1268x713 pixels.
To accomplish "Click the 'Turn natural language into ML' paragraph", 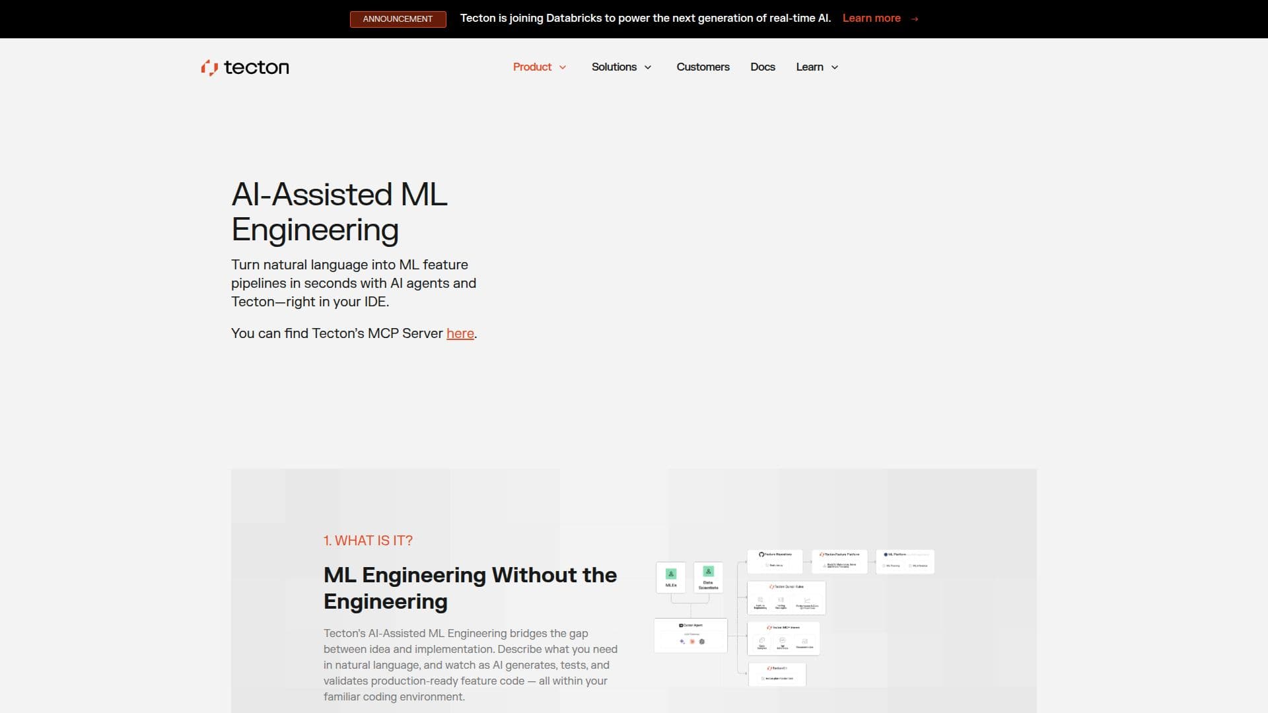I will tap(353, 283).
